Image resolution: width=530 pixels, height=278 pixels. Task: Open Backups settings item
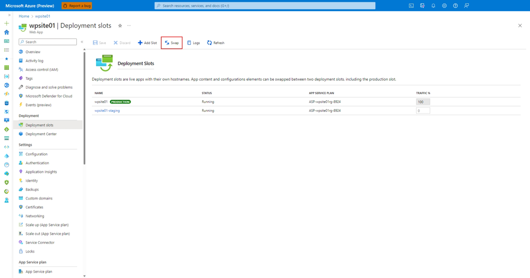click(32, 189)
